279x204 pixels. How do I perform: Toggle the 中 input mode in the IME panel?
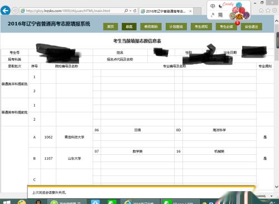(213, 6)
